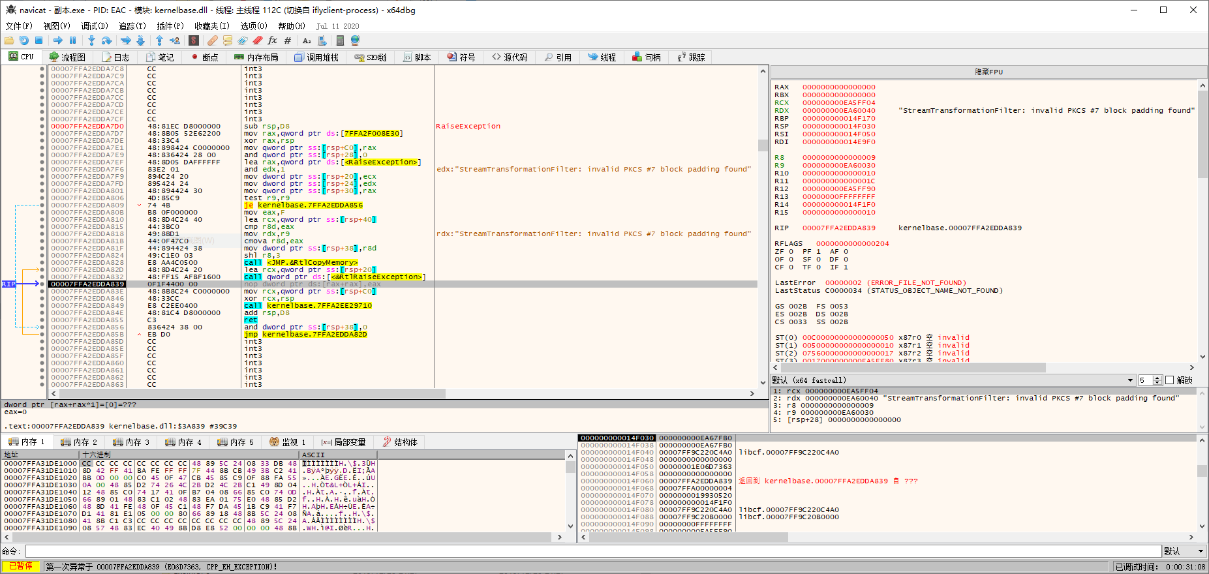Switch to the 线程 tab
This screenshot has height=574, width=1209.
(x=602, y=57)
